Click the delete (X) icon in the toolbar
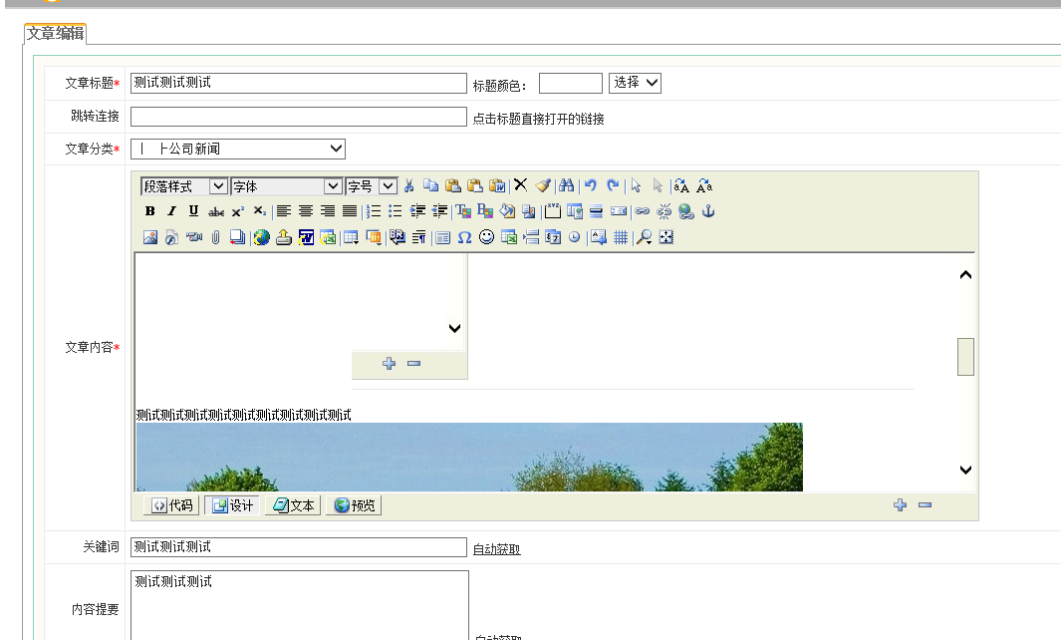Screen dimensions: 1061x640 [520, 185]
